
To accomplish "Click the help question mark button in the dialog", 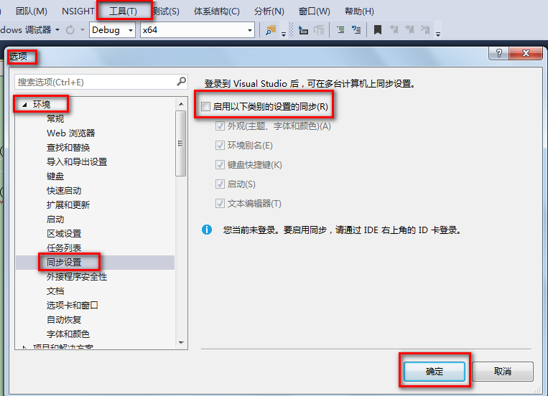I will tap(498, 53).
